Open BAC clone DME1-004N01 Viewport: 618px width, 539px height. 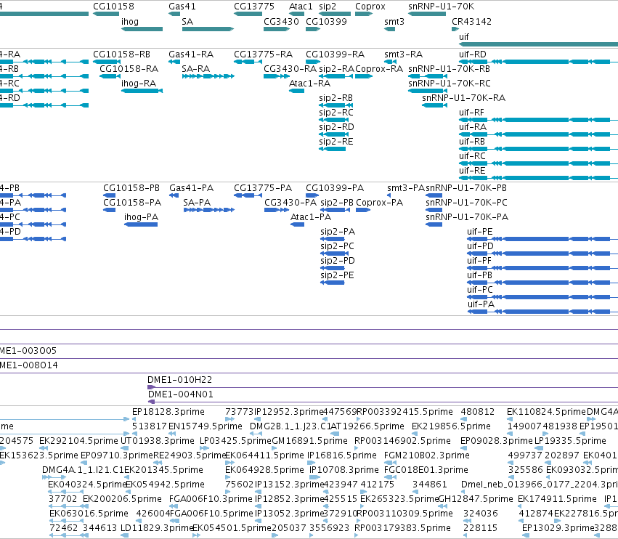tap(181, 394)
